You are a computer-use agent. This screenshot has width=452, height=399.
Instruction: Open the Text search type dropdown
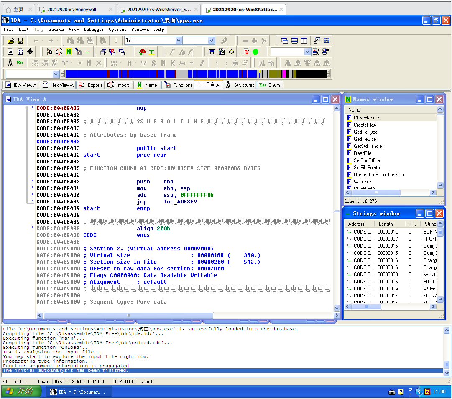(179, 41)
